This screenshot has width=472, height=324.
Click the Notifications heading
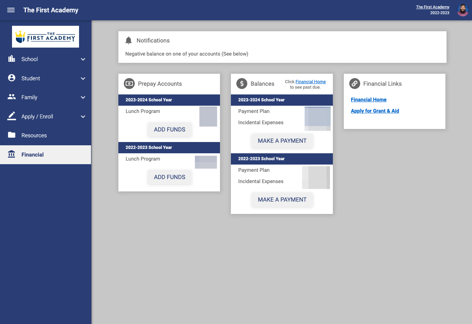[153, 41]
